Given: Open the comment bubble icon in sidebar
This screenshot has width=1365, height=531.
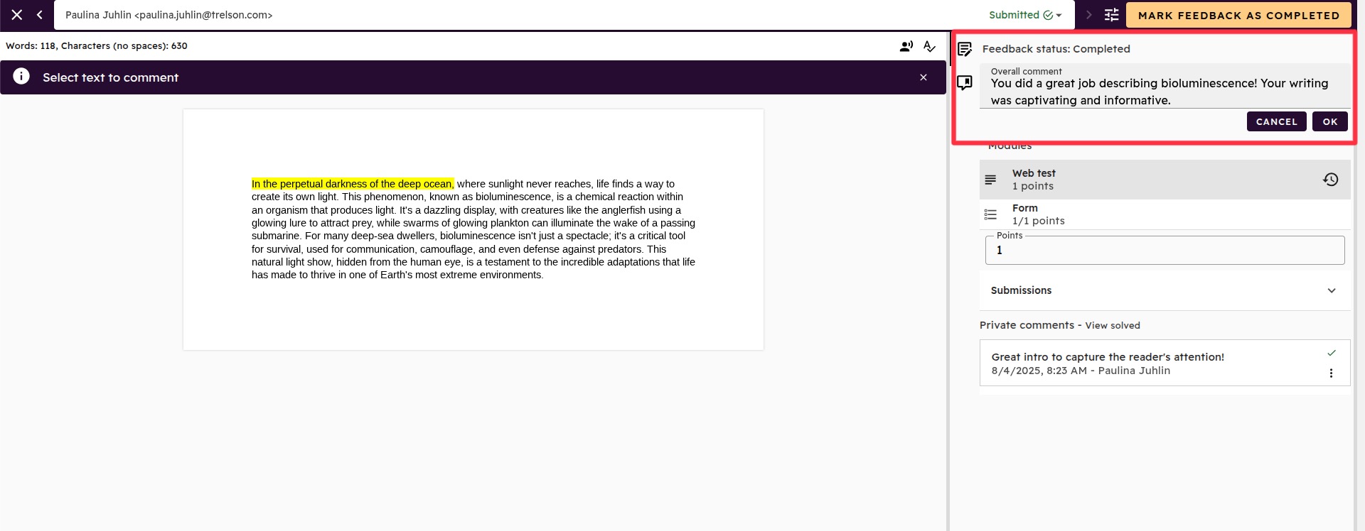Looking at the screenshot, I should coord(965,83).
